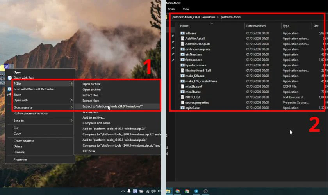
Task: Expand the Send to submenu
Action: point(71,121)
